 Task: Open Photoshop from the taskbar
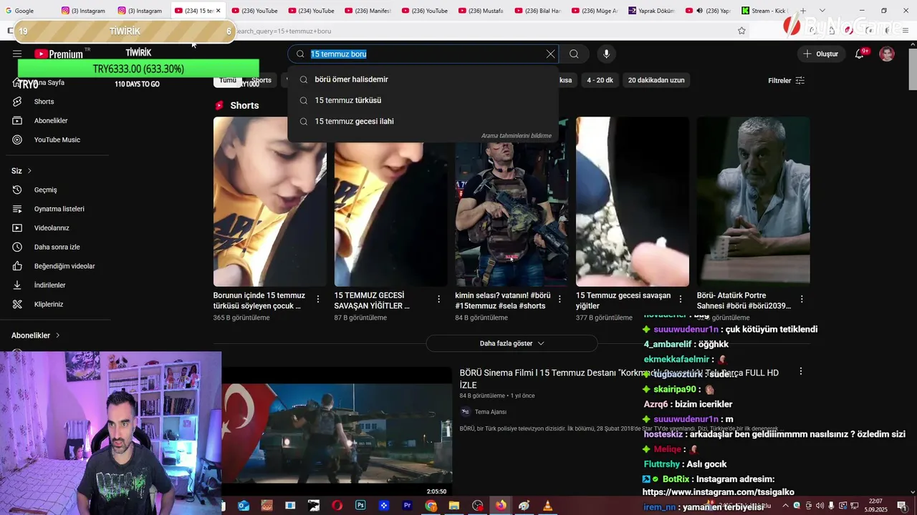(x=360, y=506)
